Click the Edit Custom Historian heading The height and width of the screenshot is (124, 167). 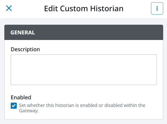[x=84, y=8]
